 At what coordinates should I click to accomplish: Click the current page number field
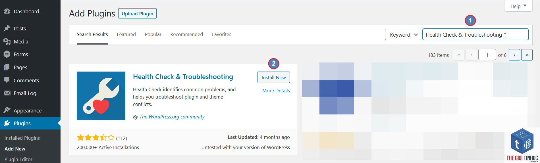(x=487, y=55)
